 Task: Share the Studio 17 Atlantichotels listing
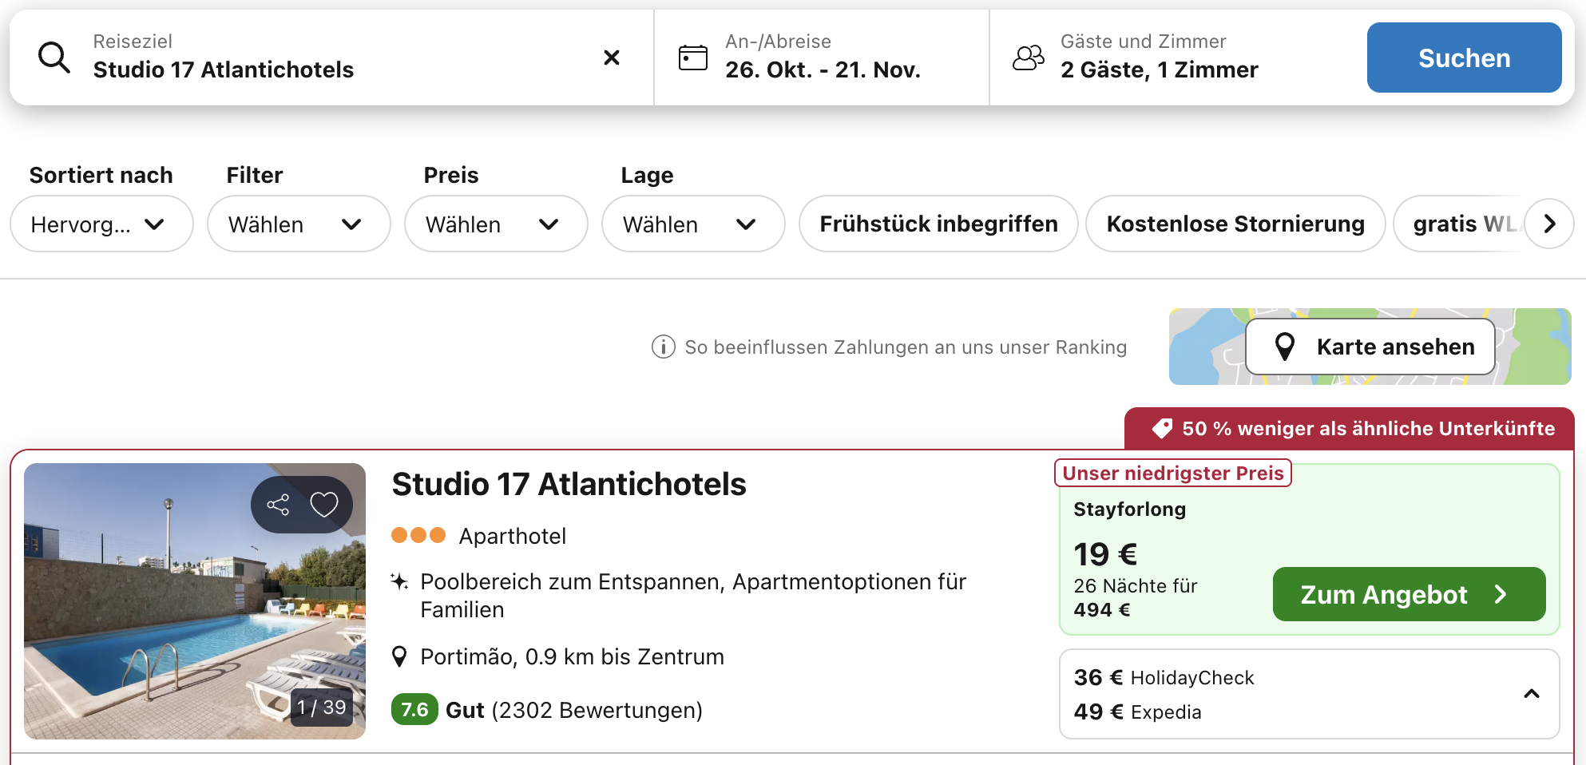[278, 505]
